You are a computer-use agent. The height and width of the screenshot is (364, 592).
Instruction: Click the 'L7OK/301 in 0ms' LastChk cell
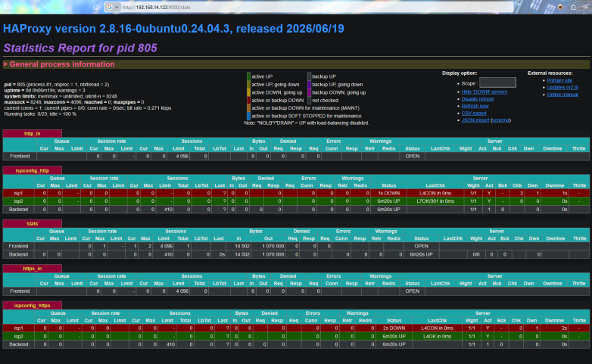435,201
